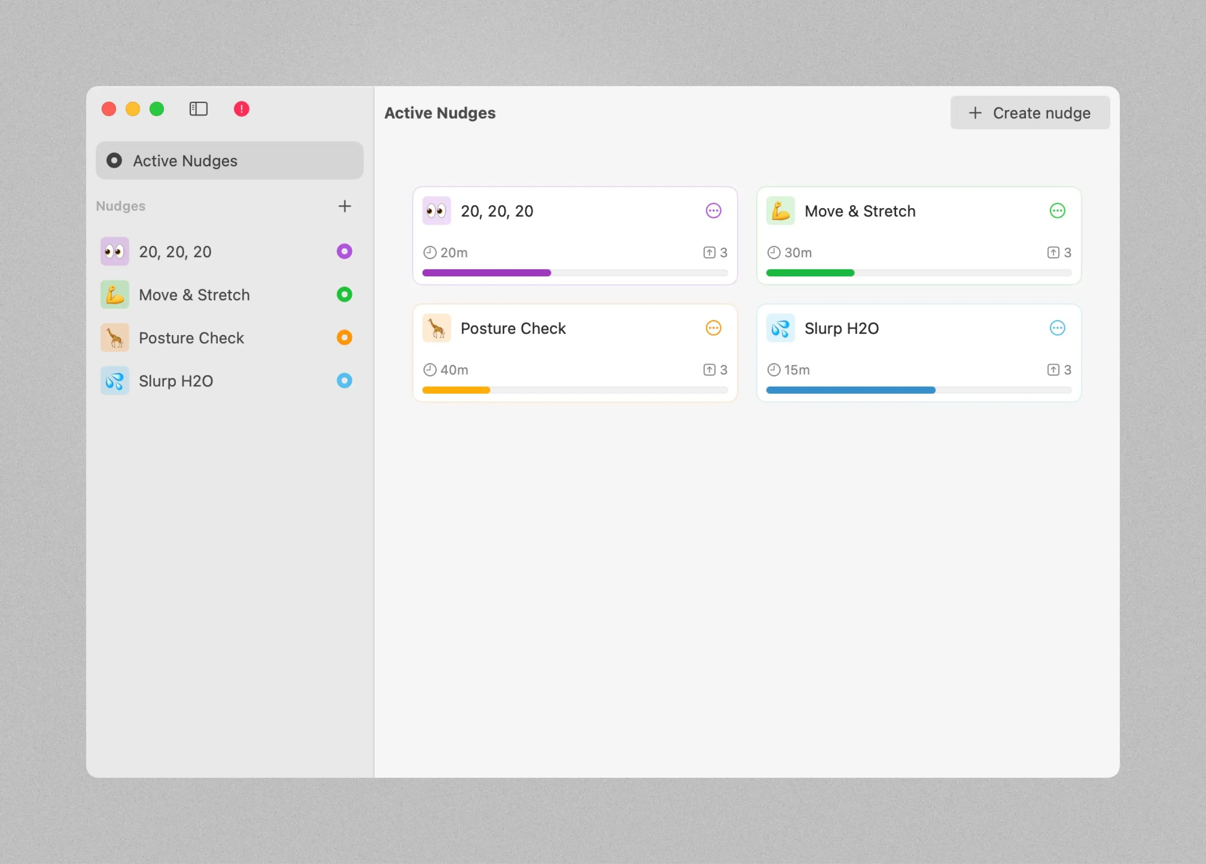Click the eyes emoji on 20, 20, 20 card
Screen dimensions: 1206x864
coord(437,211)
